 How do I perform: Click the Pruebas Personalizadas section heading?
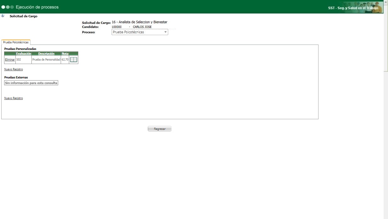click(x=20, y=49)
